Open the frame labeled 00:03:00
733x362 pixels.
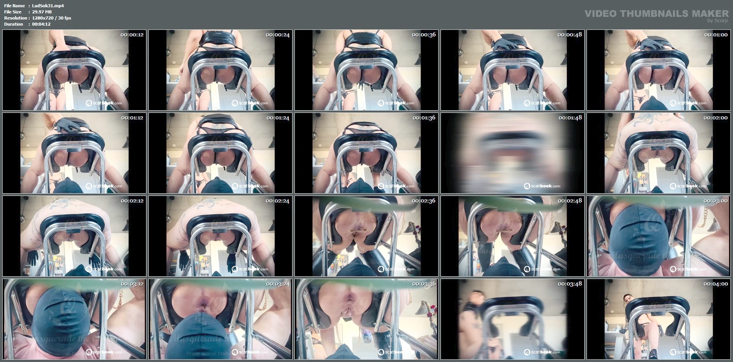[x=658, y=236]
